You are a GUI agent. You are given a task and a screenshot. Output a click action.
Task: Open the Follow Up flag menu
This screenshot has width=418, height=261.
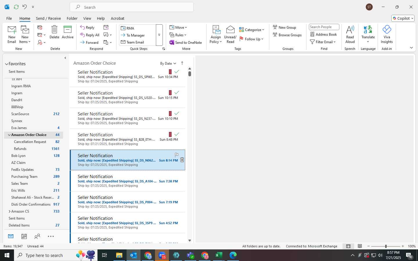251,39
